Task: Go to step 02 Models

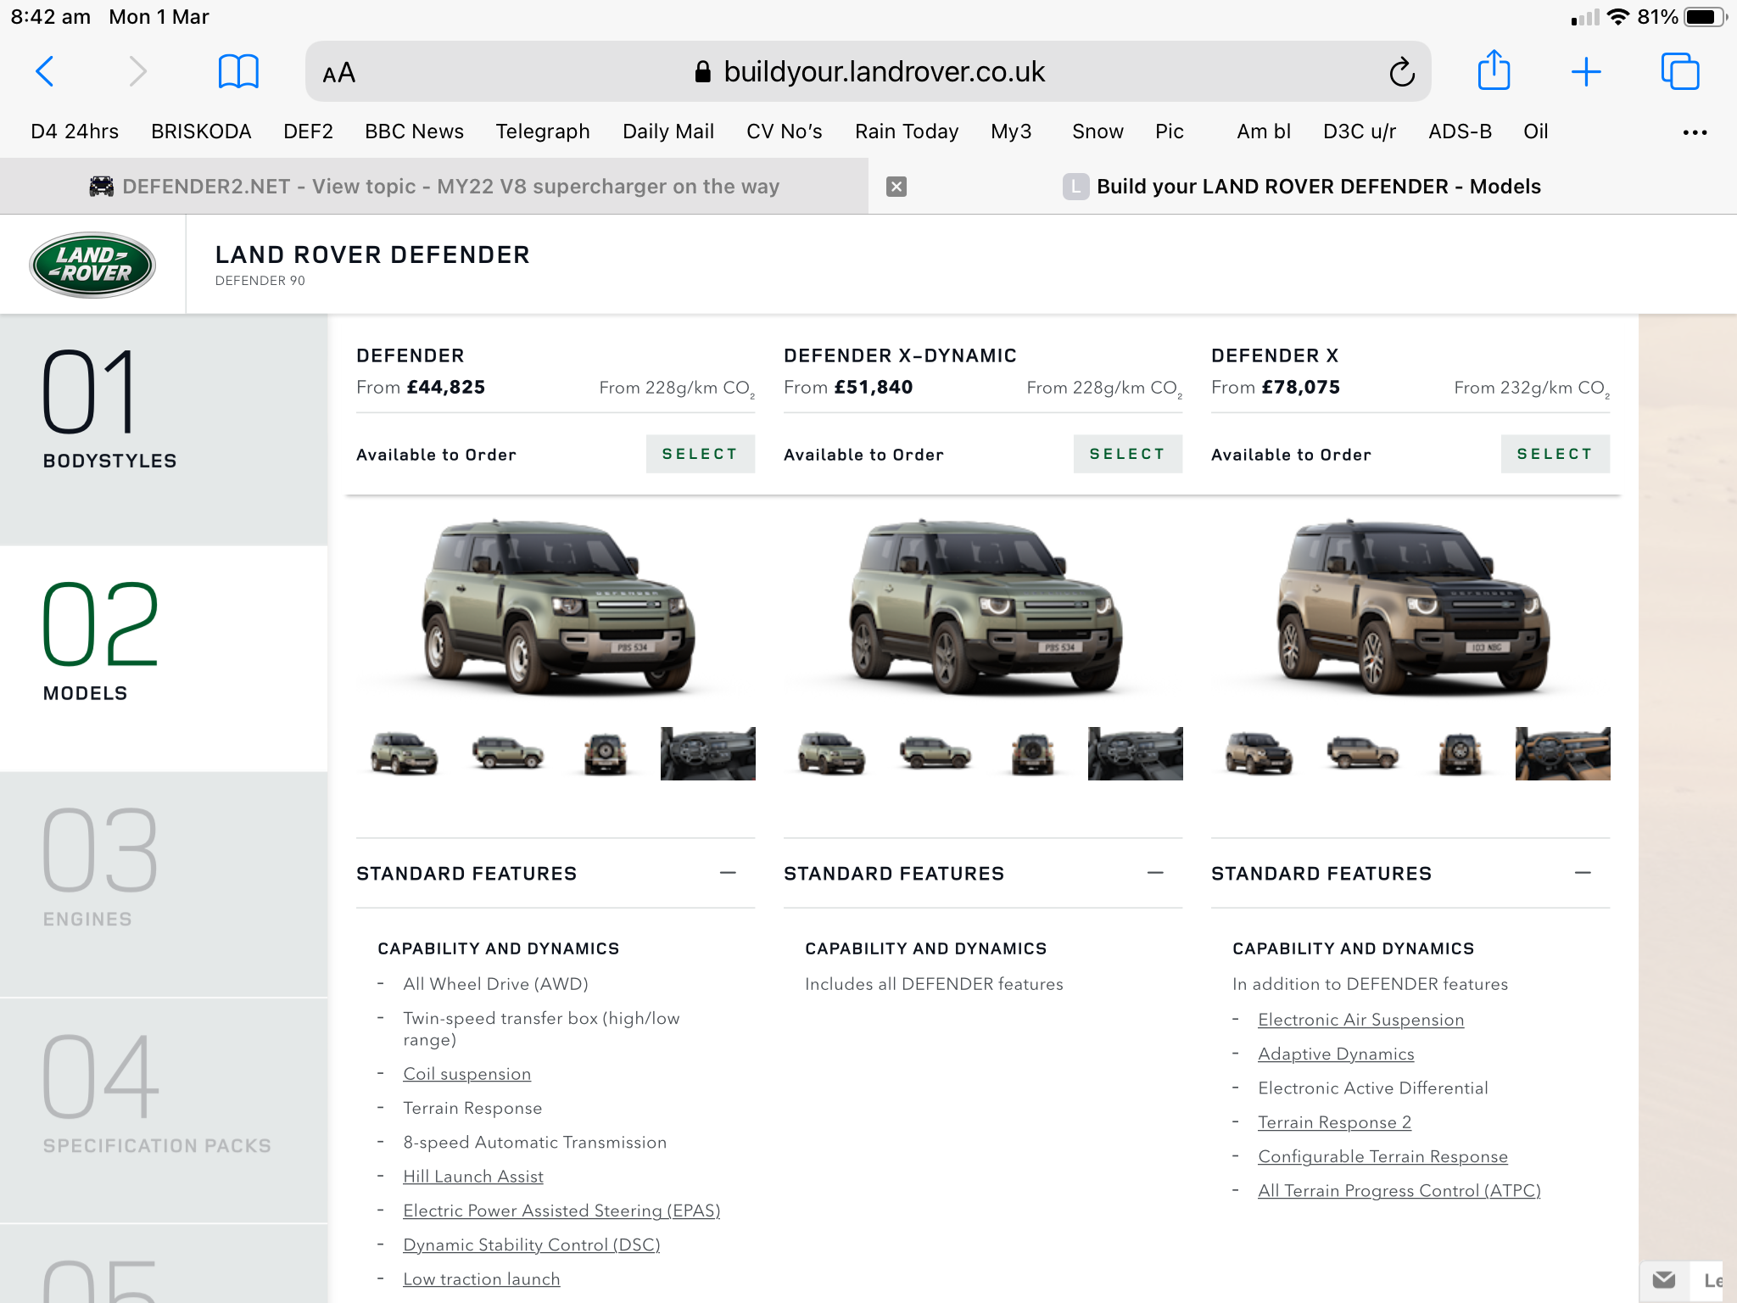Action: point(164,658)
